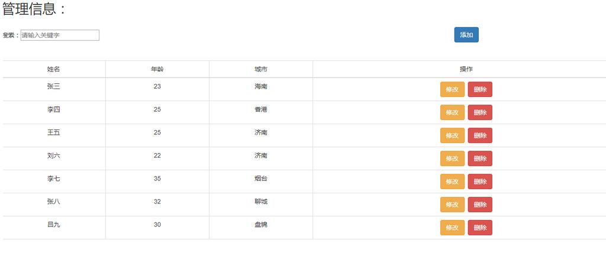Click the 年龄 column header
606x253 pixels.
click(157, 69)
